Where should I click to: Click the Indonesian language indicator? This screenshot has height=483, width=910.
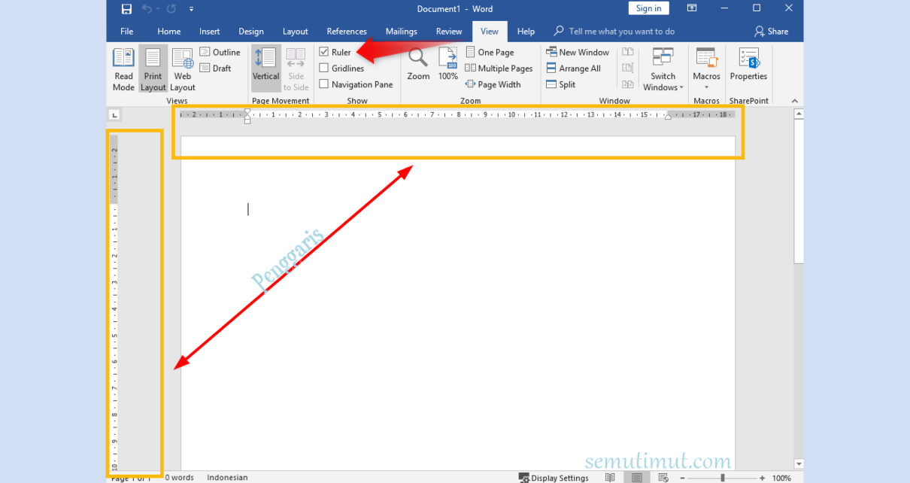227,478
